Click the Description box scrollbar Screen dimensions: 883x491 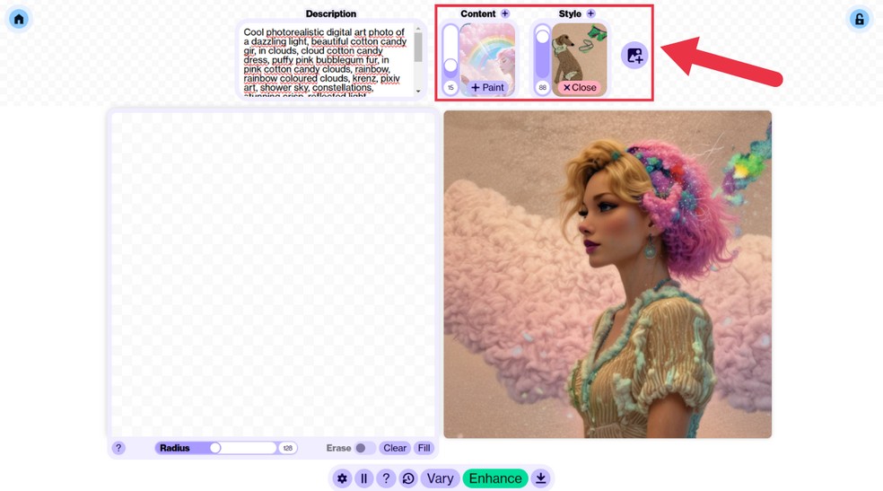(x=418, y=48)
